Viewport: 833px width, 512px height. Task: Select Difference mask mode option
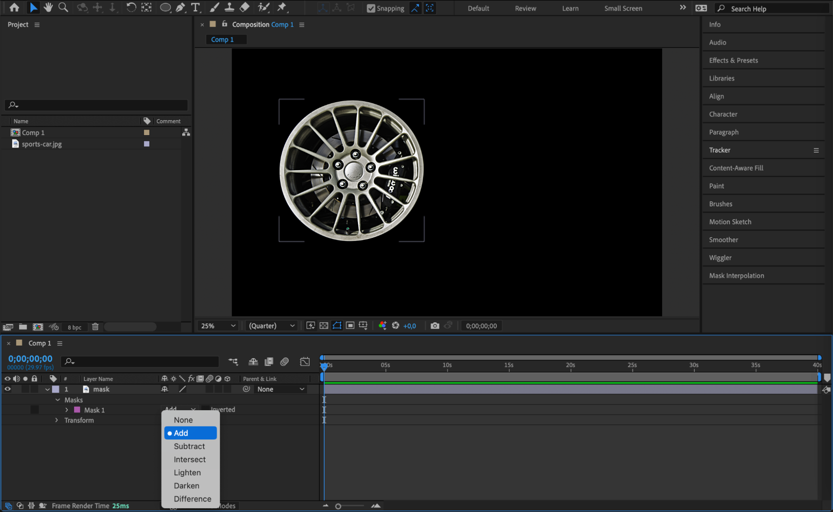192,499
